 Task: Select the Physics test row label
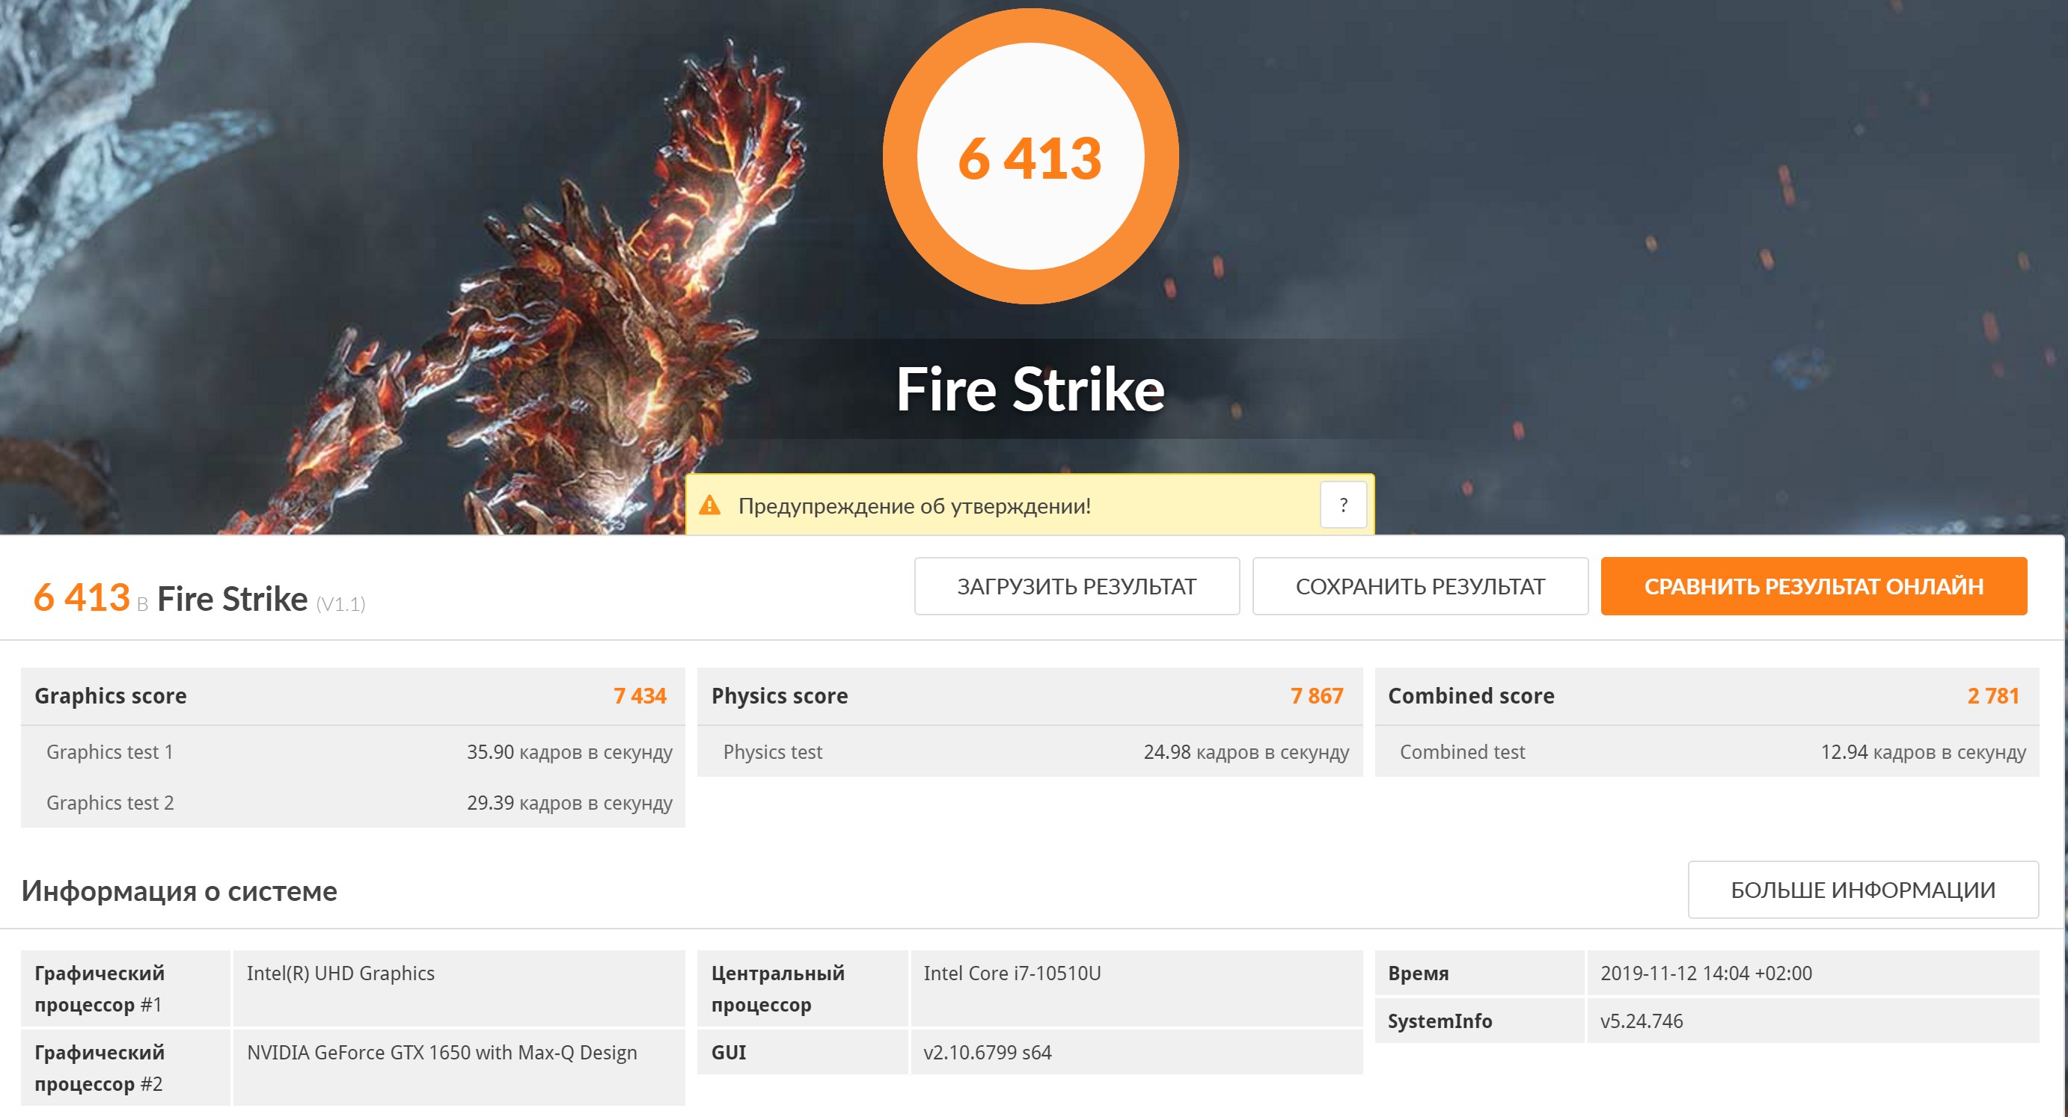pyautogui.click(x=773, y=752)
